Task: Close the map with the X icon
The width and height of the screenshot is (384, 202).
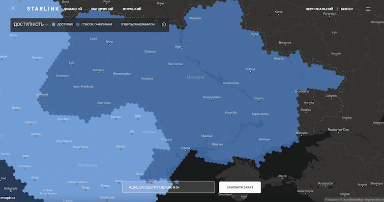Action: pos(13,8)
